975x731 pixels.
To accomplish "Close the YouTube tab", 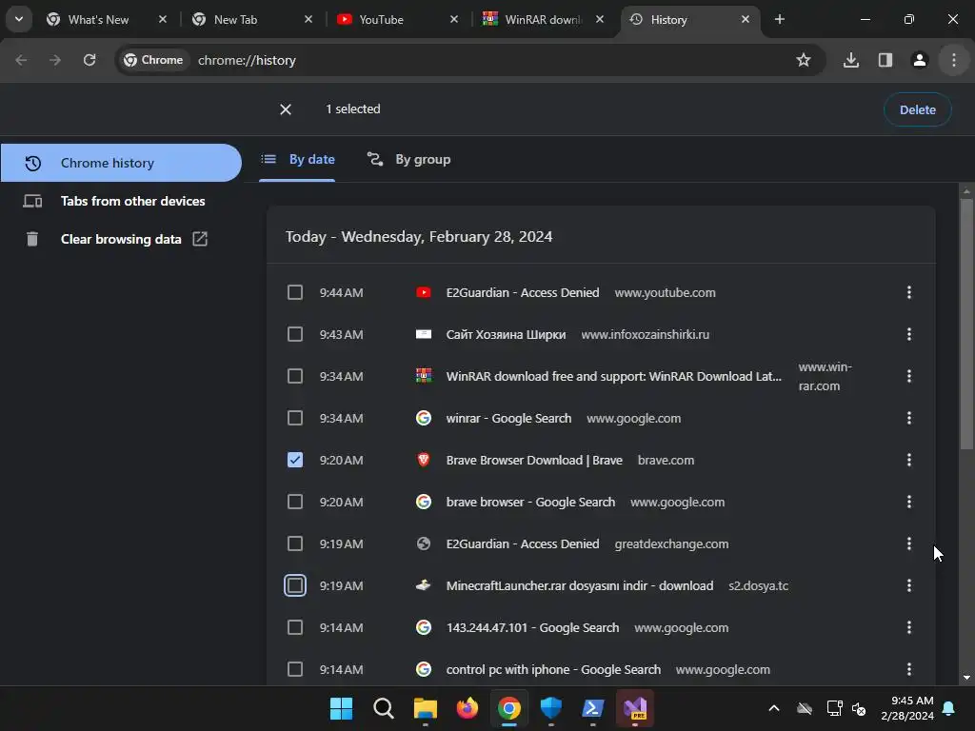I will (454, 19).
